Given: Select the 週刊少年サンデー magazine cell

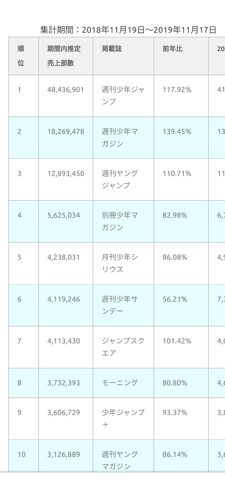Looking at the screenshot, I should coord(123,305).
